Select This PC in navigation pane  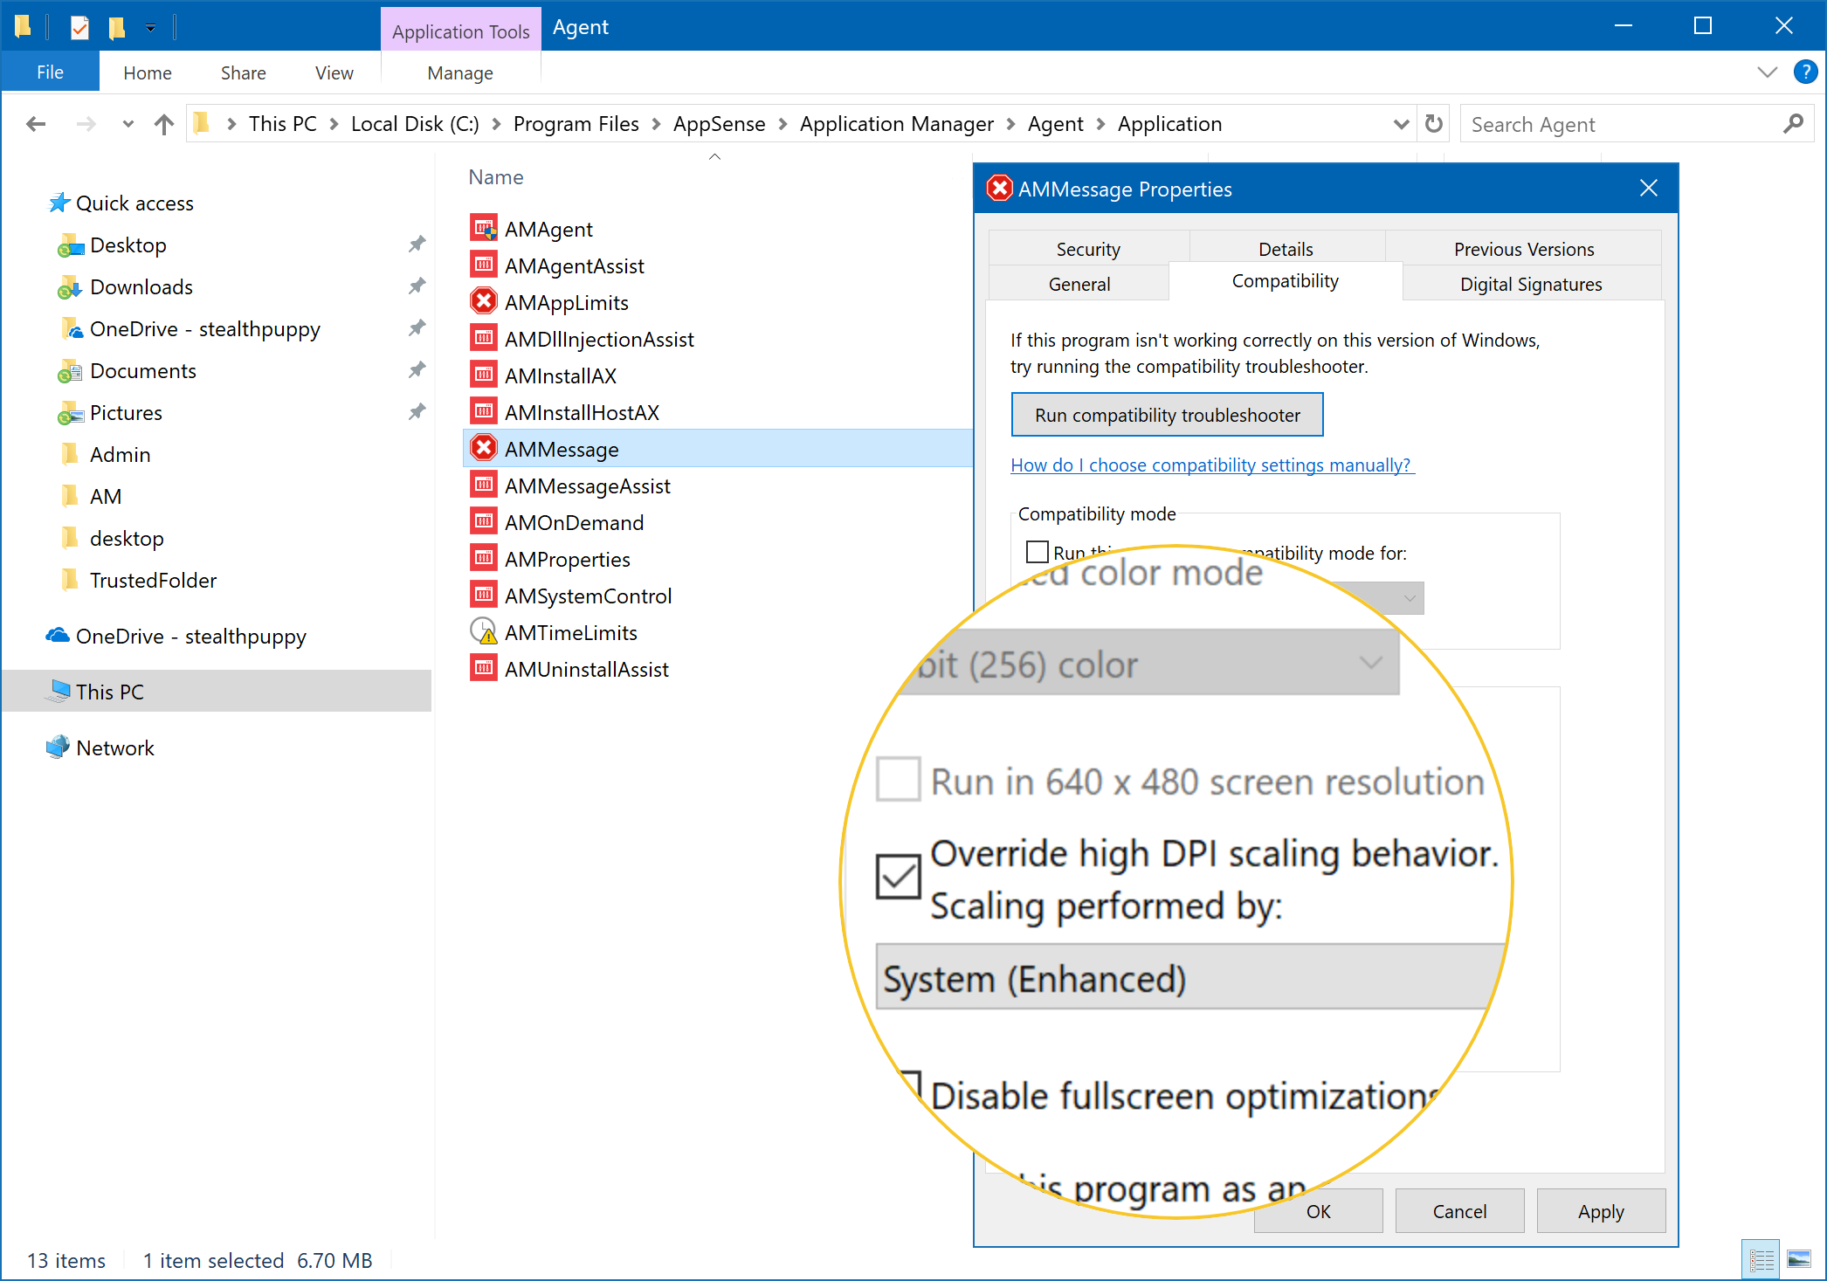[217, 692]
